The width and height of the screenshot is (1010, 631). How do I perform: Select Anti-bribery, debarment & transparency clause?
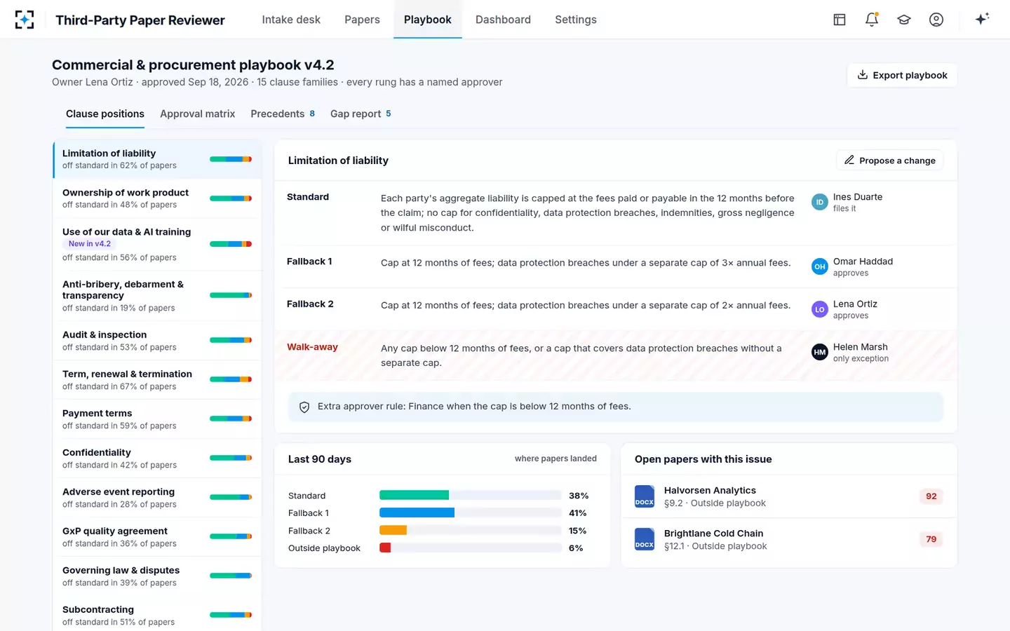(157, 296)
